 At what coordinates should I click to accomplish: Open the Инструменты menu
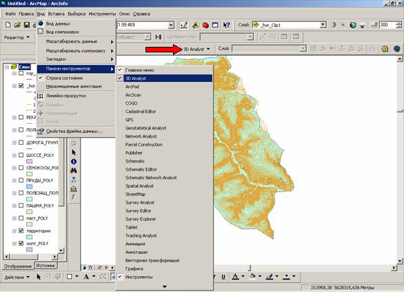click(102, 14)
